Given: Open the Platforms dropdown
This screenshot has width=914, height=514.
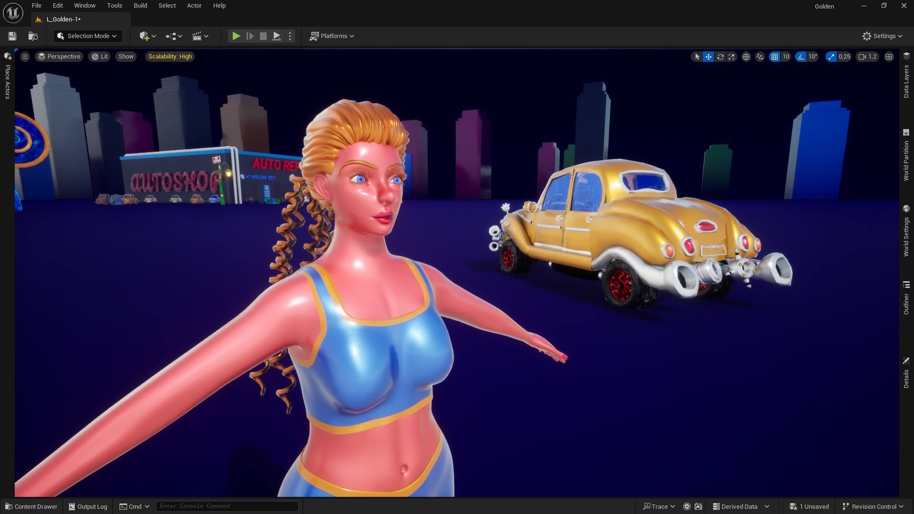Looking at the screenshot, I should point(332,36).
